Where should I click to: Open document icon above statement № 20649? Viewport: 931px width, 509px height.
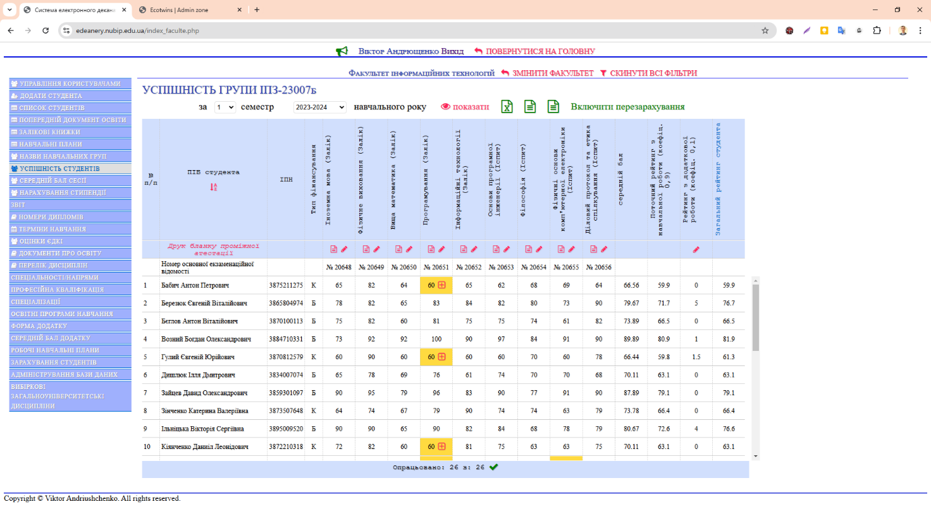click(x=366, y=249)
